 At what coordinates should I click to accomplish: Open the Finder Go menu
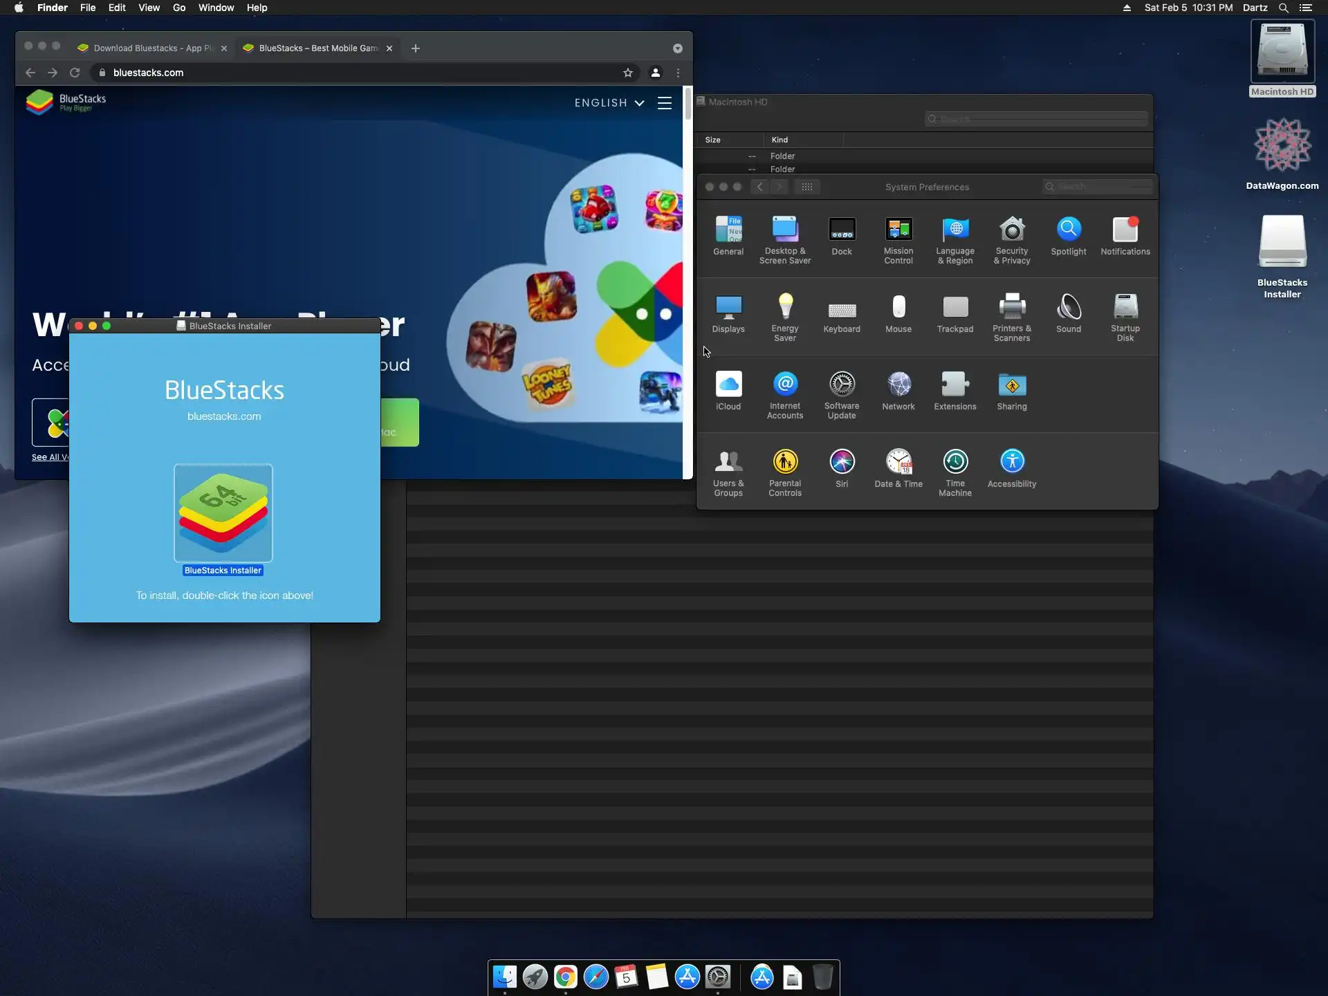coord(179,8)
